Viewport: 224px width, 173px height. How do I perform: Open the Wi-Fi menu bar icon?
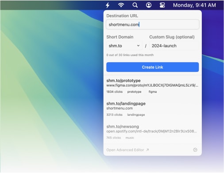[121, 5]
